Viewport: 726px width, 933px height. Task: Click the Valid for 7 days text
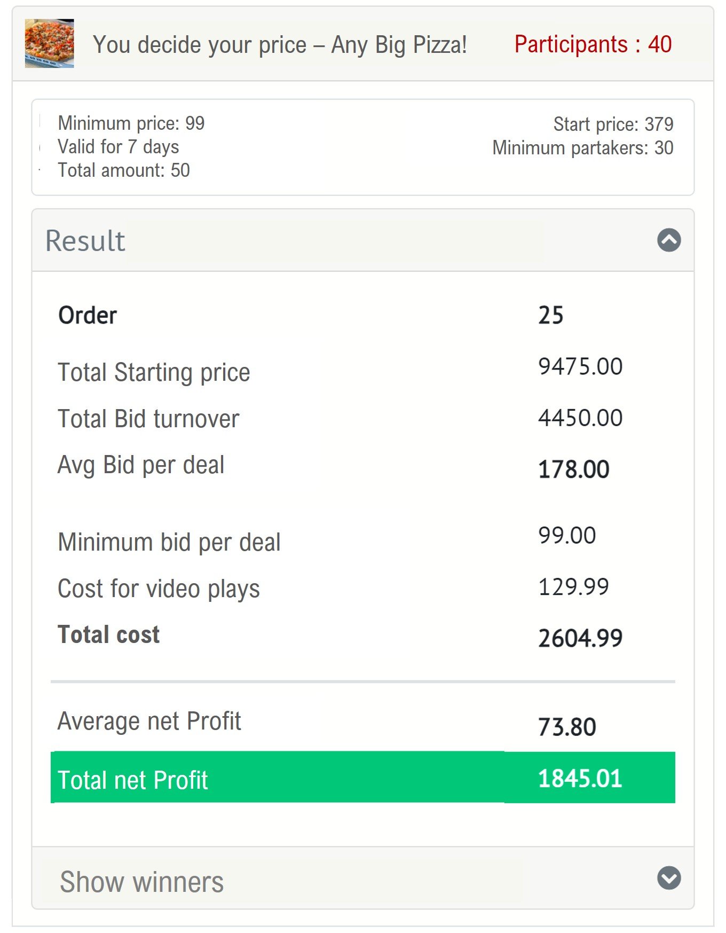[x=119, y=147]
